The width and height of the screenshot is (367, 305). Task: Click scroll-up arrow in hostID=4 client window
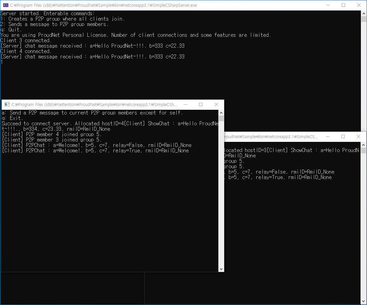221,113
